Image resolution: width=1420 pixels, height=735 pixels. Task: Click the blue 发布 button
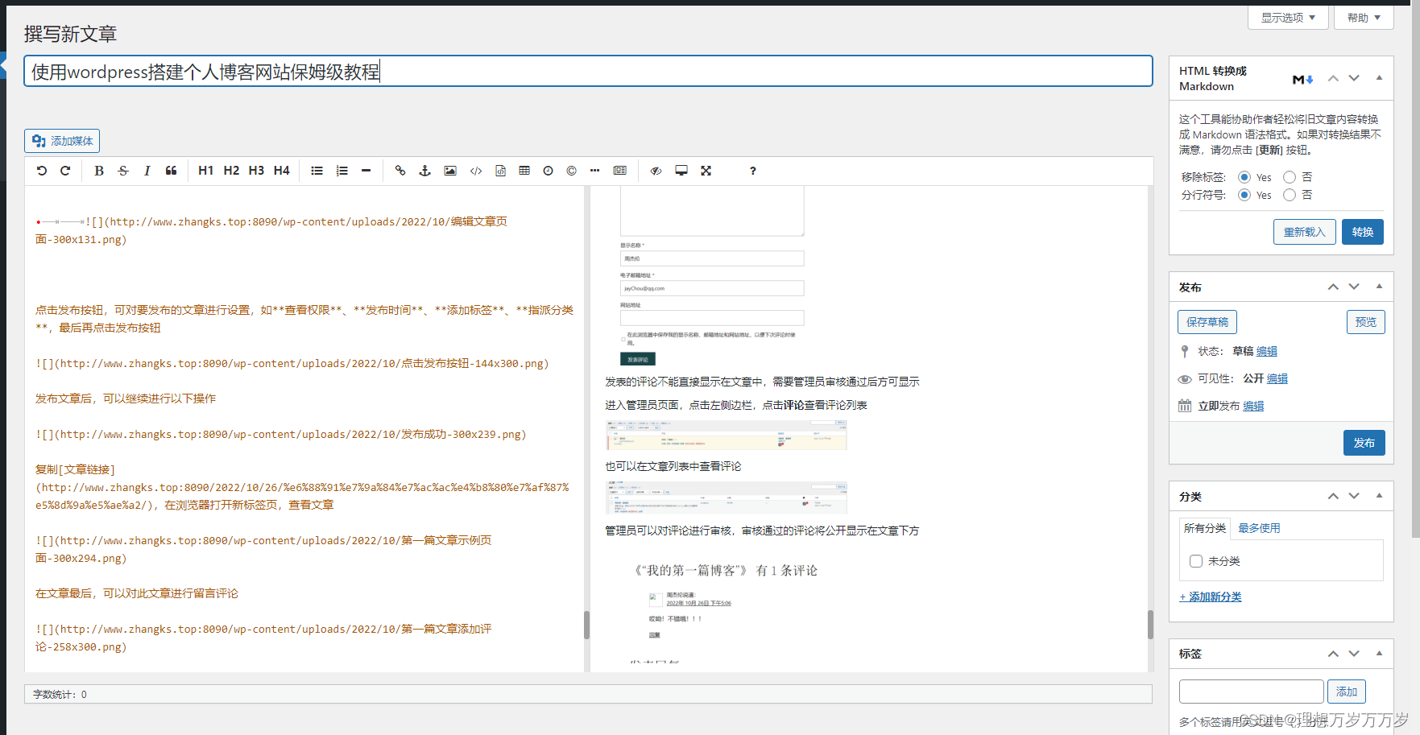tap(1364, 443)
